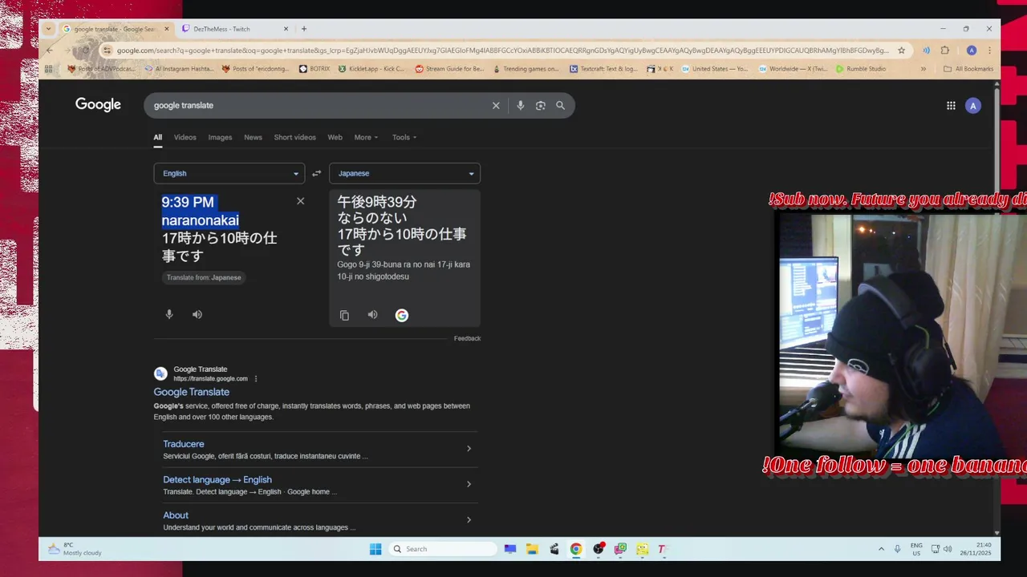This screenshot has width=1027, height=577.
Task: Search the translation with Google icon
Action: (402, 315)
